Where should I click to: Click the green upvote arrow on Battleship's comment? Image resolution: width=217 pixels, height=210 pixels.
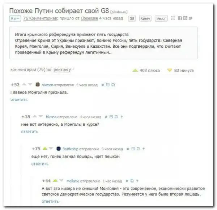(x=45, y=149)
